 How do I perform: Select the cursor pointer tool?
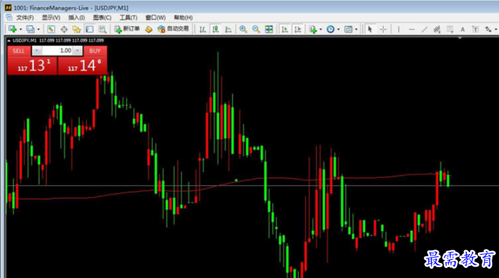coord(370,30)
